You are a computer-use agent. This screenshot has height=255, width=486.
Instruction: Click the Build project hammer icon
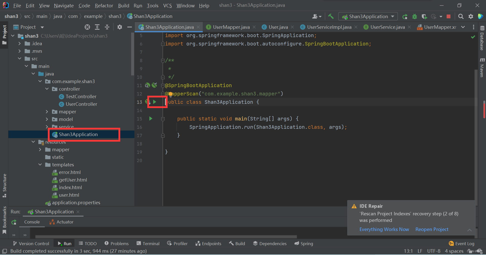tap(331, 16)
